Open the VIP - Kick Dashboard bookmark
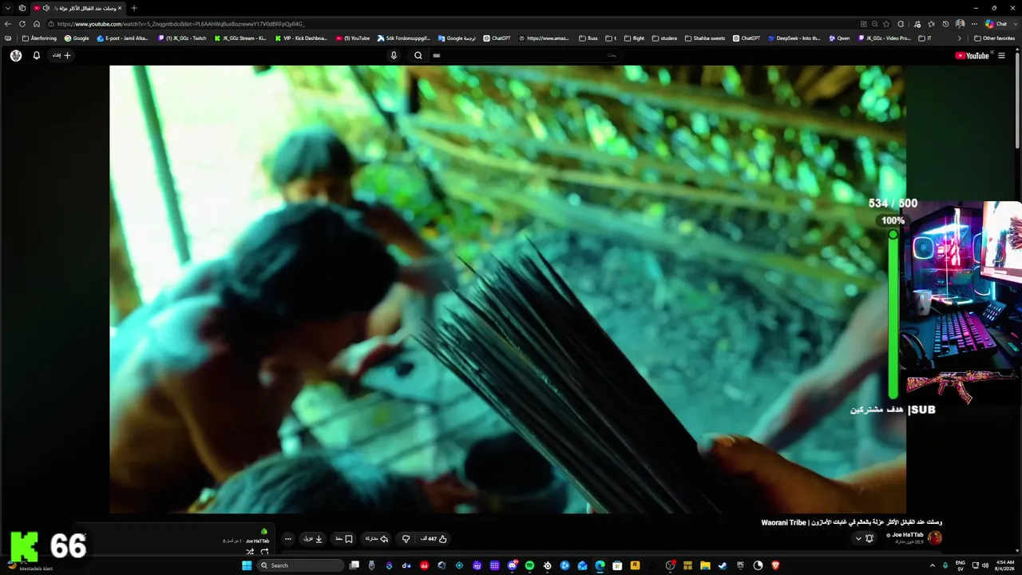This screenshot has width=1022, height=575. (x=301, y=38)
